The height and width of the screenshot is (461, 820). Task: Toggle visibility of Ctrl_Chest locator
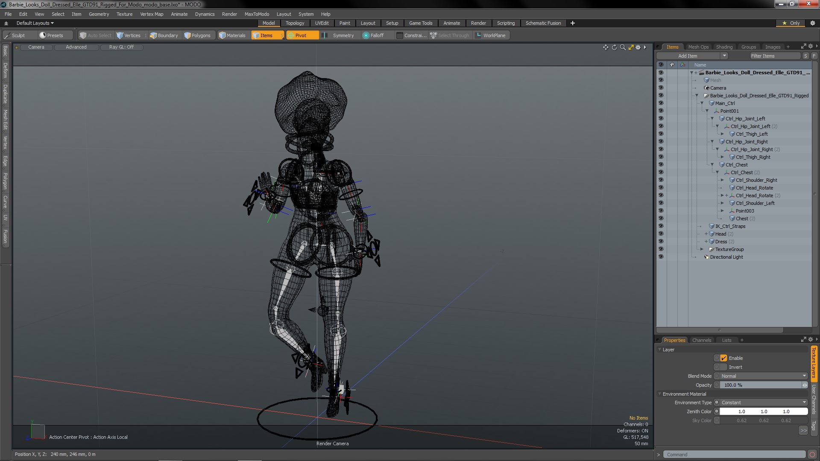(661, 172)
